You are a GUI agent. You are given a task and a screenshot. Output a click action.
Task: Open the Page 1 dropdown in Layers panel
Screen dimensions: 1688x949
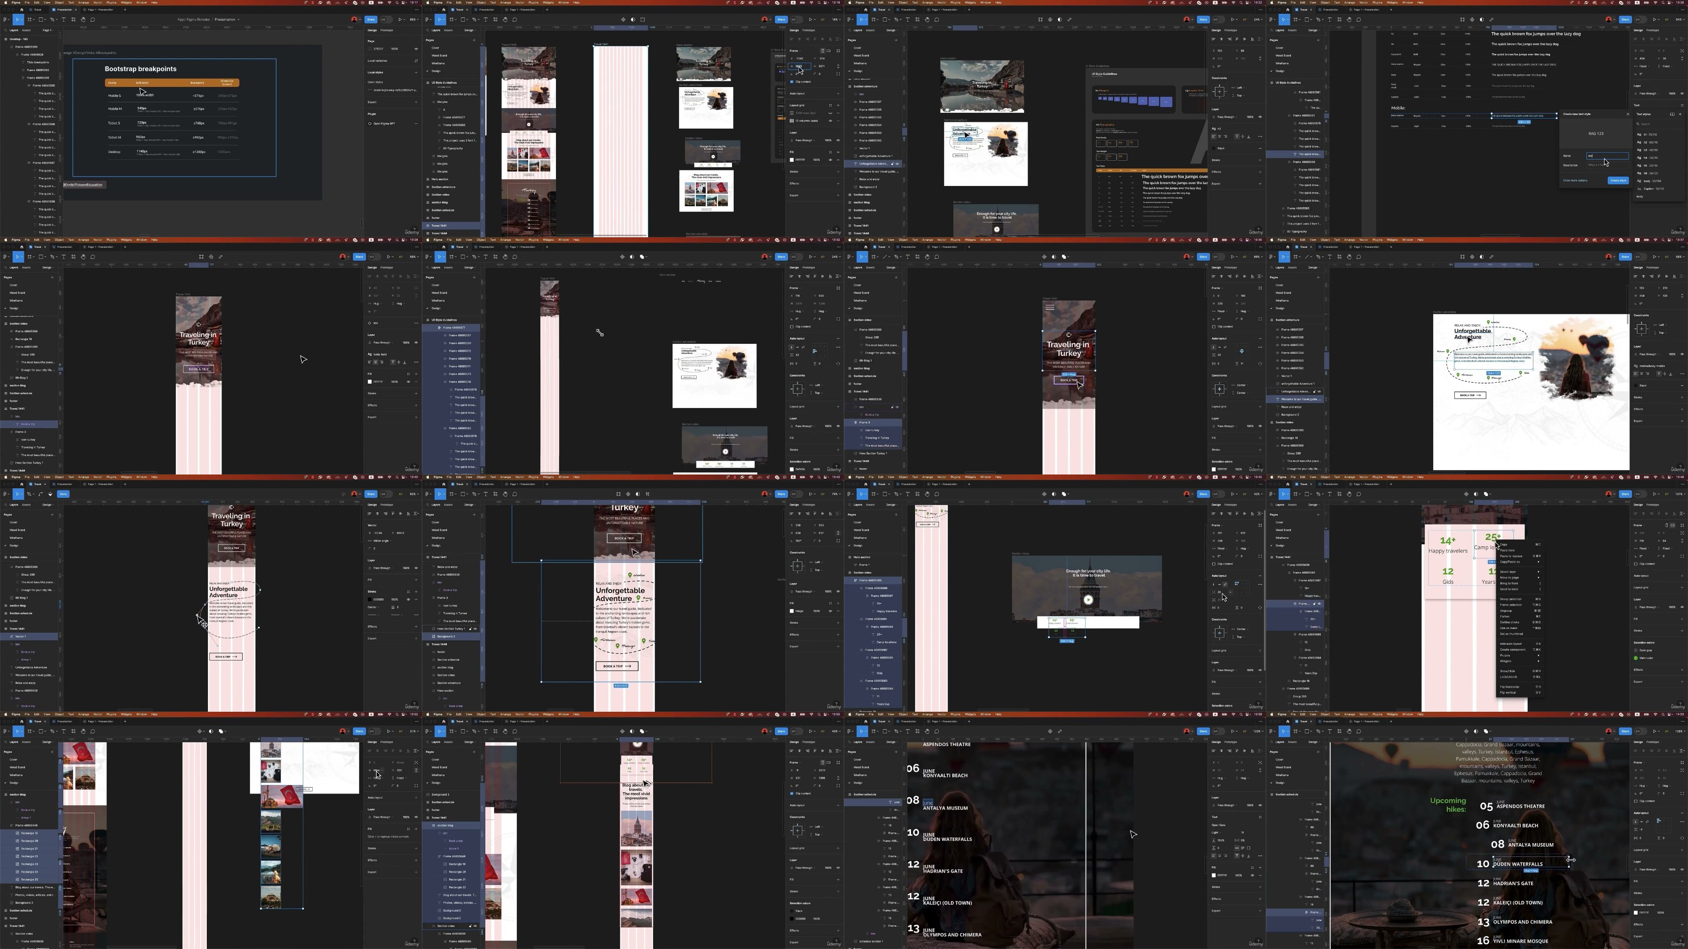pos(48,30)
